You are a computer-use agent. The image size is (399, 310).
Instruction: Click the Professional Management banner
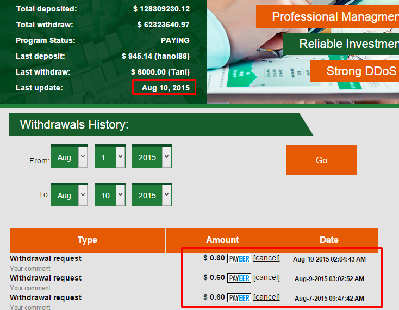[327, 16]
